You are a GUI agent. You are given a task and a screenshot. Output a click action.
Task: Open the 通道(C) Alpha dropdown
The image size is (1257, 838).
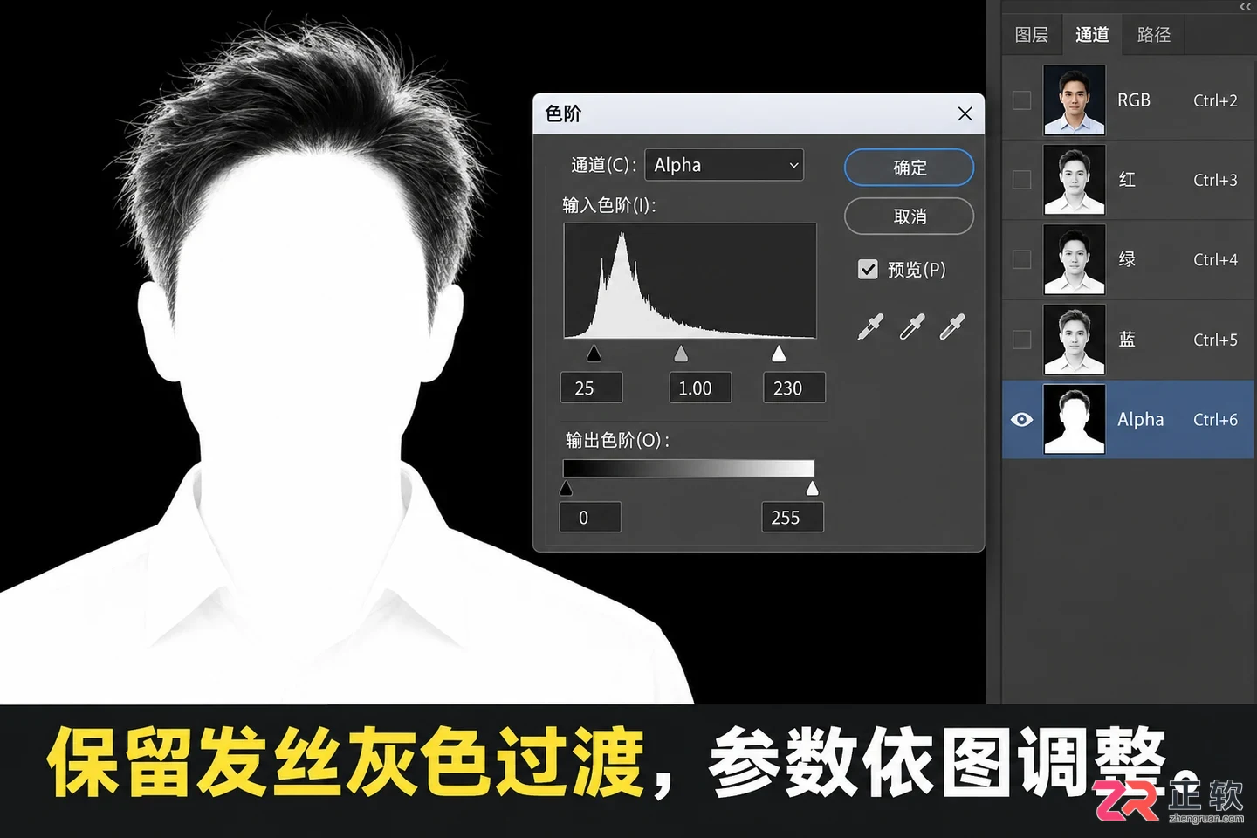coord(724,165)
